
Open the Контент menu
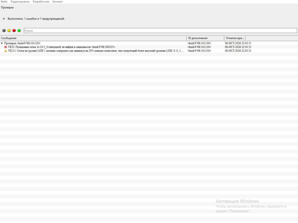pos(58,2)
